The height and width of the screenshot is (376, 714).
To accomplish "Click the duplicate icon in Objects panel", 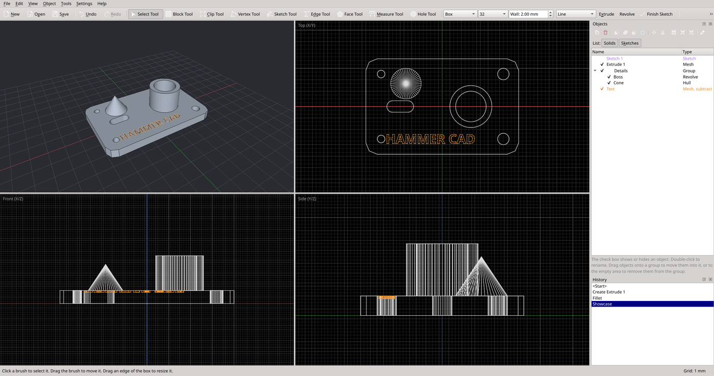I will pos(597,33).
